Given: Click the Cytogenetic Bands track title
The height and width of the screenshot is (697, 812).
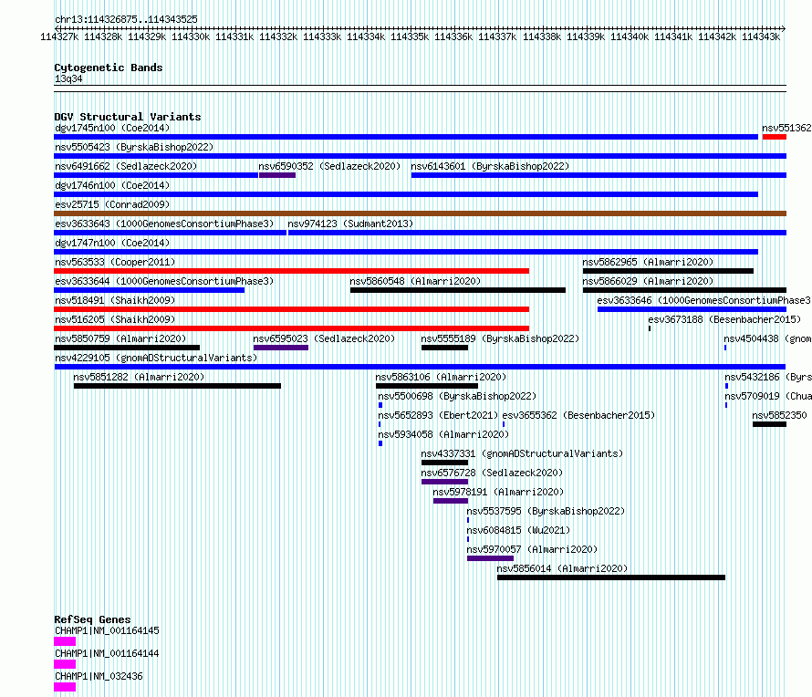Looking at the screenshot, I should [x=109, y=68].
